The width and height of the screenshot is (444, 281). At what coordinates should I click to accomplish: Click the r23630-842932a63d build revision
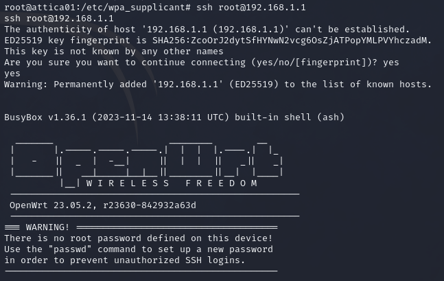(149, 205)
